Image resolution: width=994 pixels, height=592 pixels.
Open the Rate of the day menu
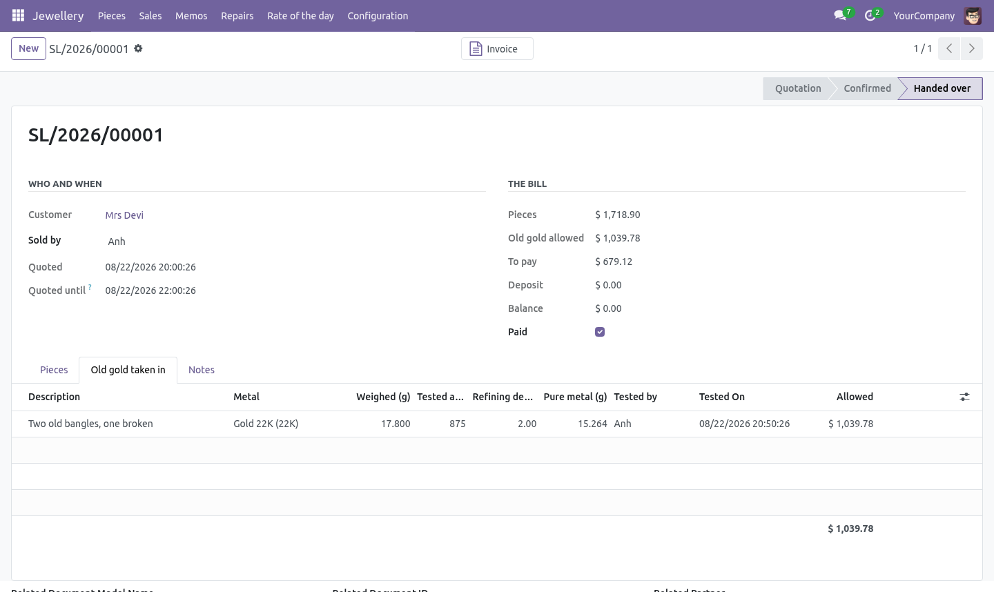click(300, 15)
